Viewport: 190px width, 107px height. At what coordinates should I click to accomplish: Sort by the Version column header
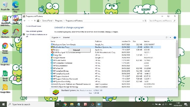point(152,41)
